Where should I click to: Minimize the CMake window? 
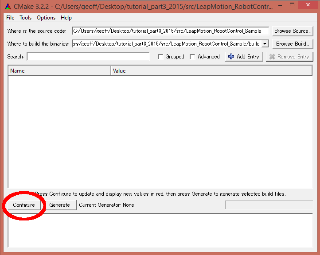(x=280, y=5)
